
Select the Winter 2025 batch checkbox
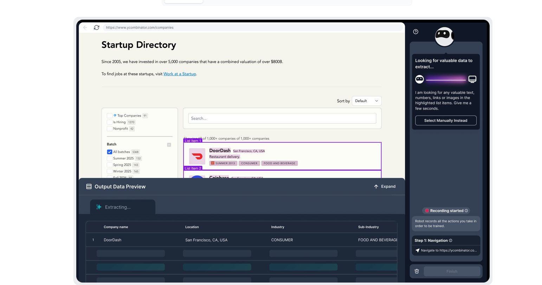coord(110,171)
